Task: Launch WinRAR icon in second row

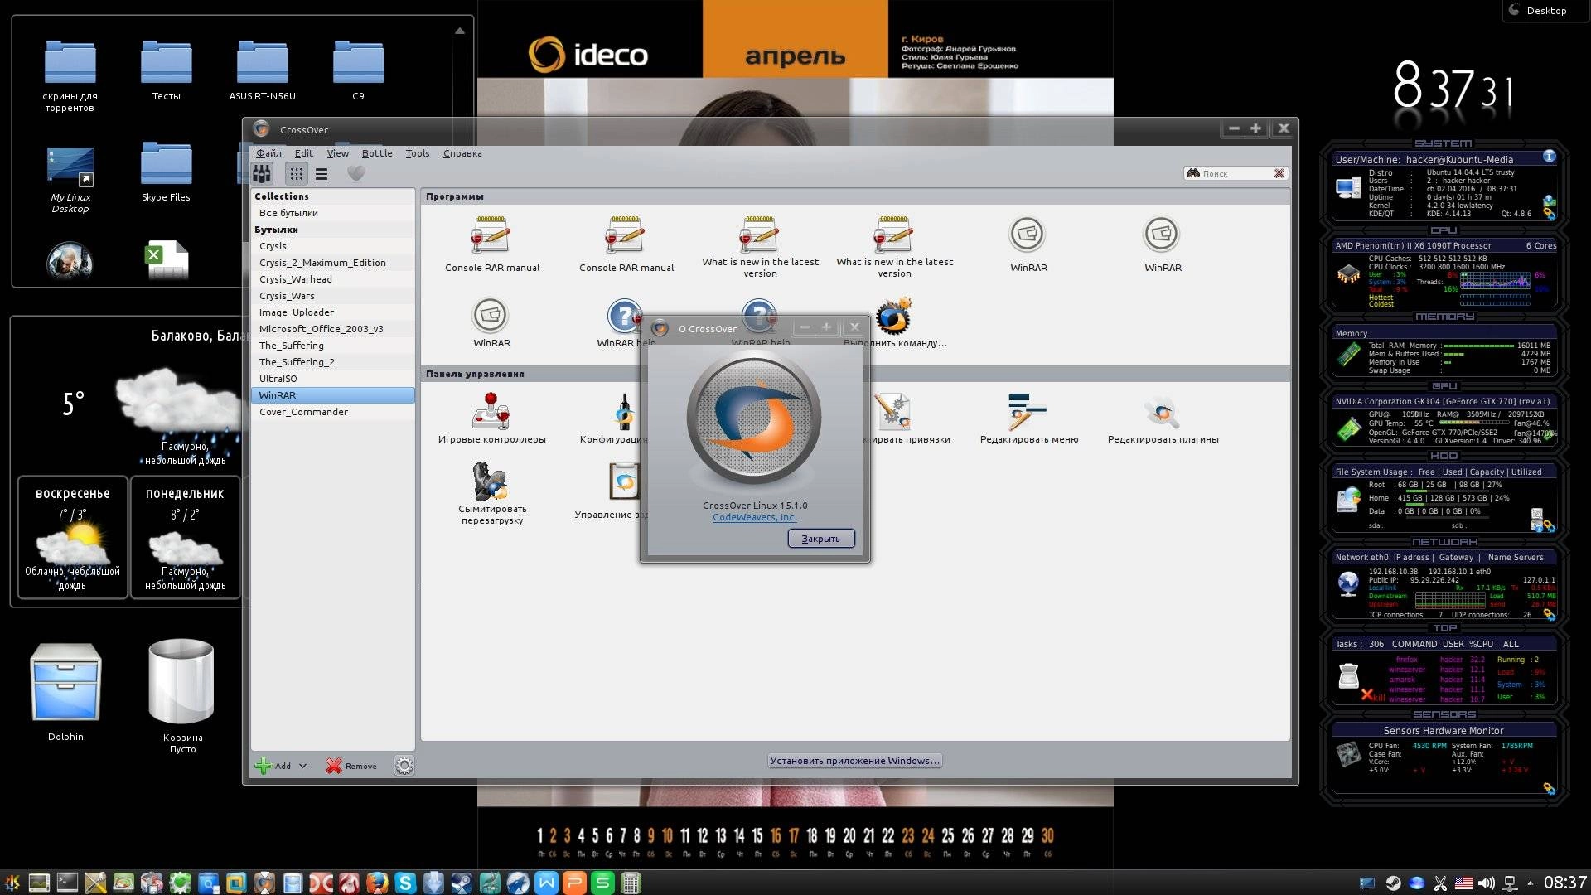Action: tap(491, 322)
